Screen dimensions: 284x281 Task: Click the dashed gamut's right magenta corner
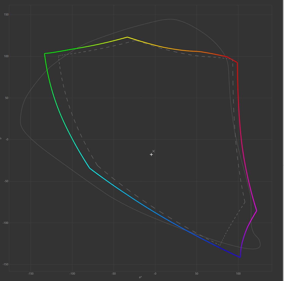click(245, 202)
